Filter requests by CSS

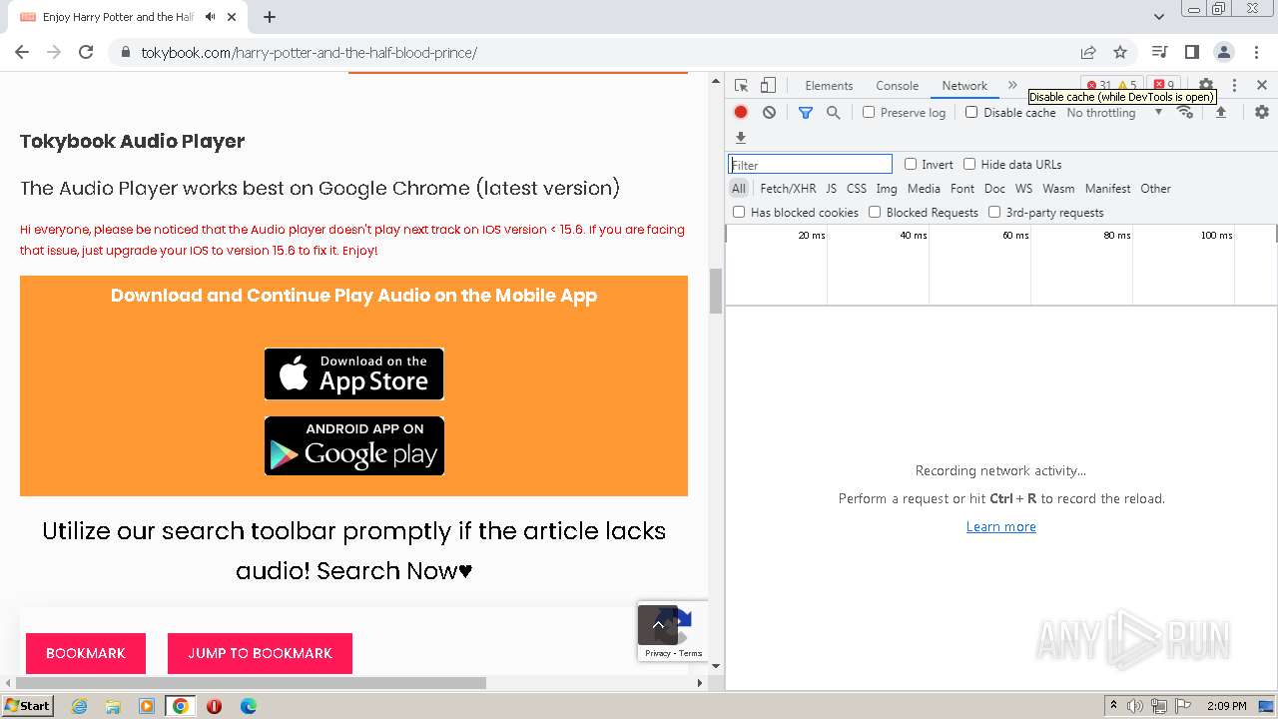[857, 189]
